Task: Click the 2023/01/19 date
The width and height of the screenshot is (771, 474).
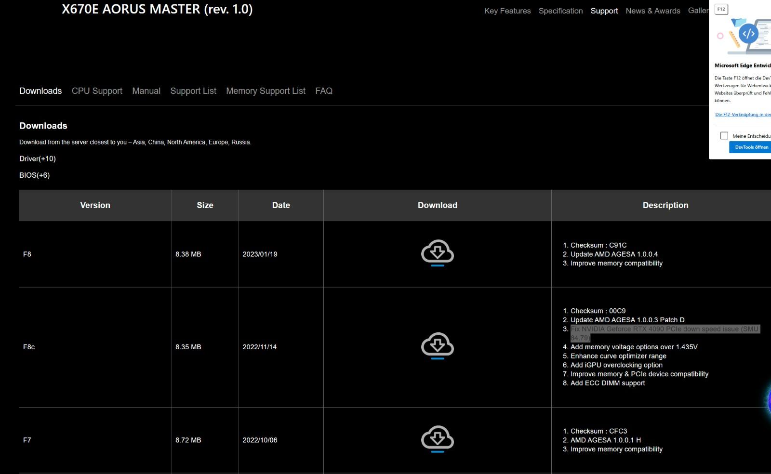Action: [x=260, y=254]
